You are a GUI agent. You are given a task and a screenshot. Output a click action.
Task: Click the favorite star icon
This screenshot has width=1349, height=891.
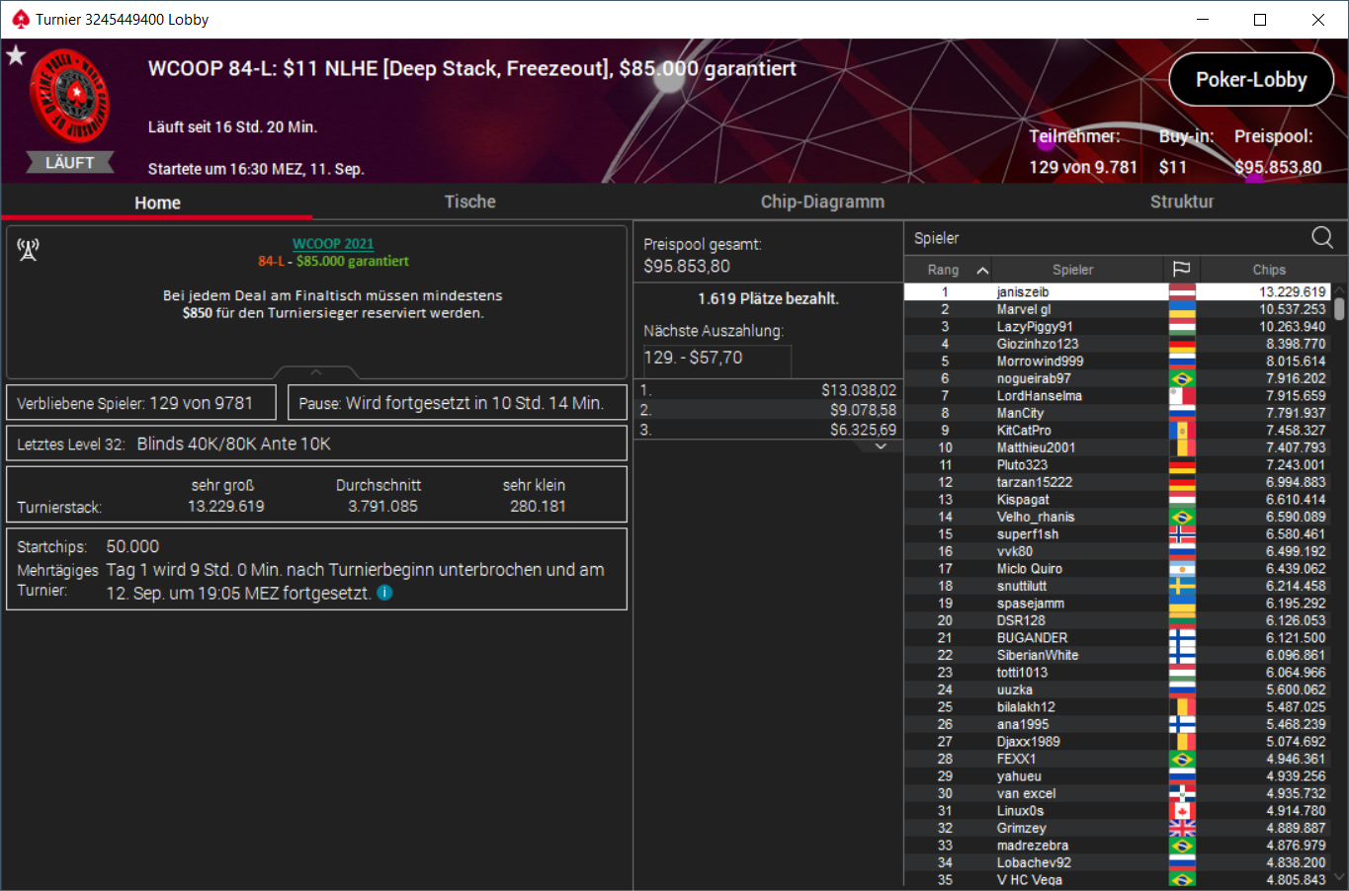click(x=16, y=55)
